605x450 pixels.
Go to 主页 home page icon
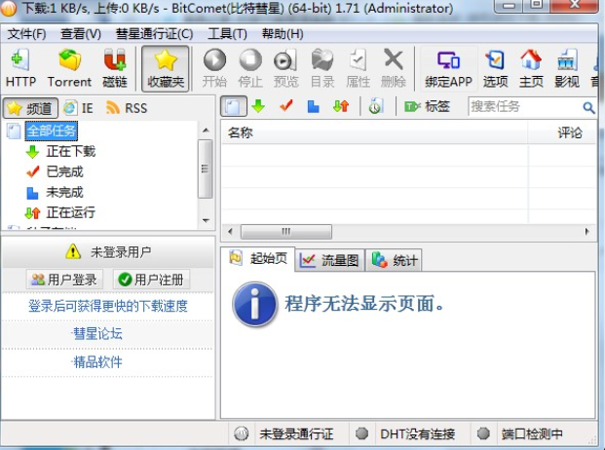[531, 68]
